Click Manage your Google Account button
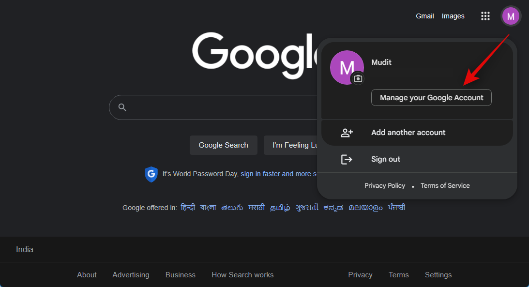Screen dimensions: 529x287 [x=431, y=97]
